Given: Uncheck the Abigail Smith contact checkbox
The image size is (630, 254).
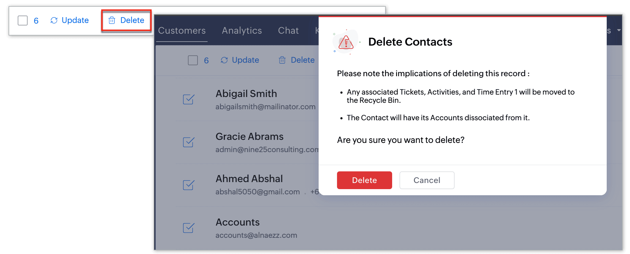Looking at the screenshot, I should point(189,99).
